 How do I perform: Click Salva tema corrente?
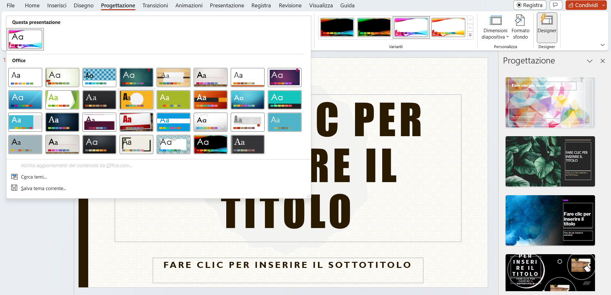(43, 188)
